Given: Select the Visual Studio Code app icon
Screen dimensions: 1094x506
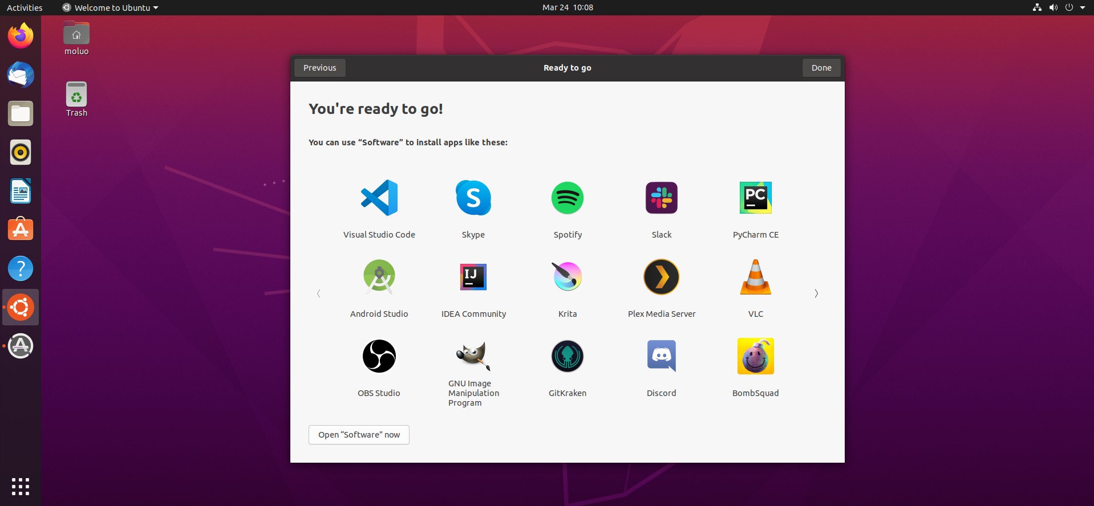Looking at the screenshot, I should click(x=379, y=198).
